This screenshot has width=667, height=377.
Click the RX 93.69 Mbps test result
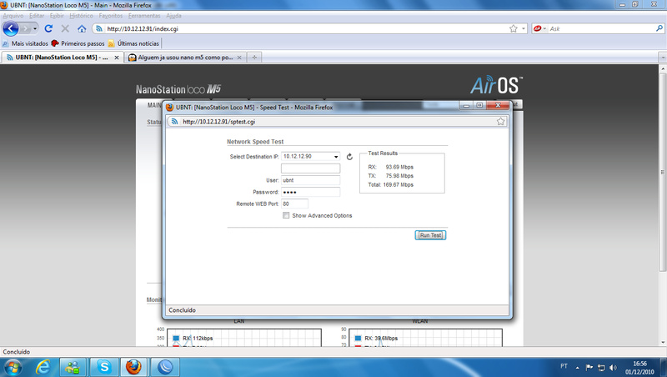[x=390, y=167]
